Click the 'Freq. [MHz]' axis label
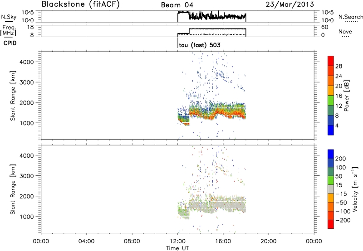The image size is (363, 251). point(8,30)
